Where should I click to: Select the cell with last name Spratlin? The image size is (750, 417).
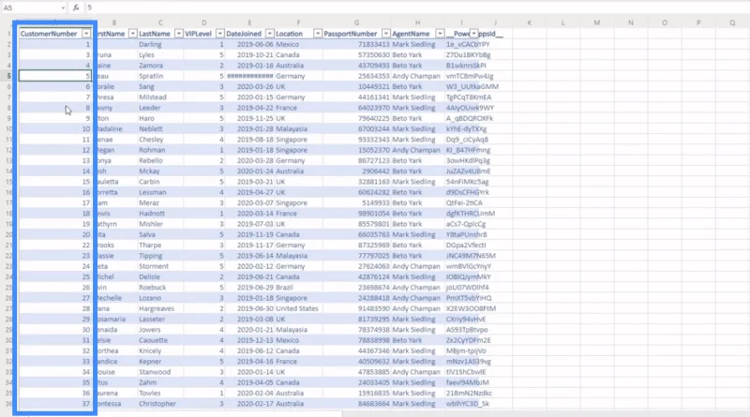[160, 76]
